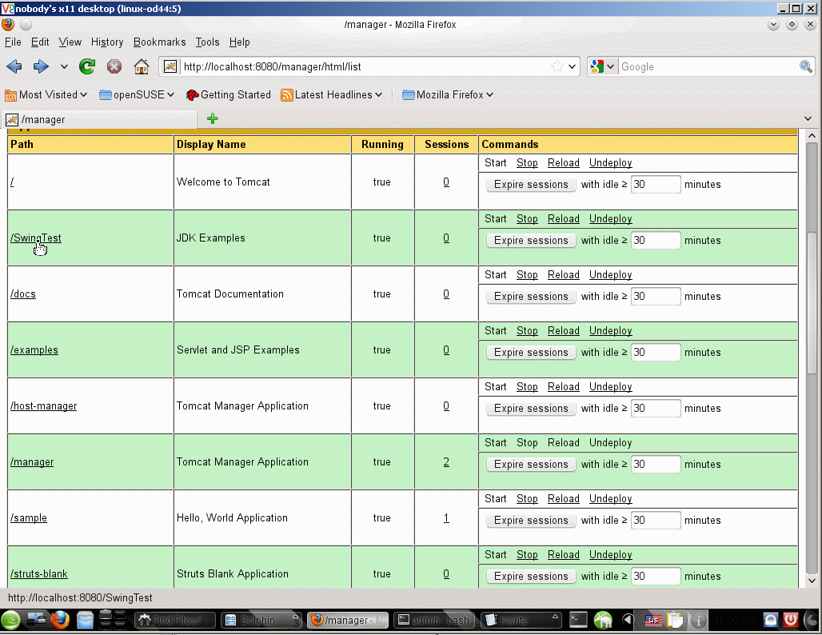Open the clipboard tray icon
The height and width of the screenshot is (635, 822).
tap(675, 621)
